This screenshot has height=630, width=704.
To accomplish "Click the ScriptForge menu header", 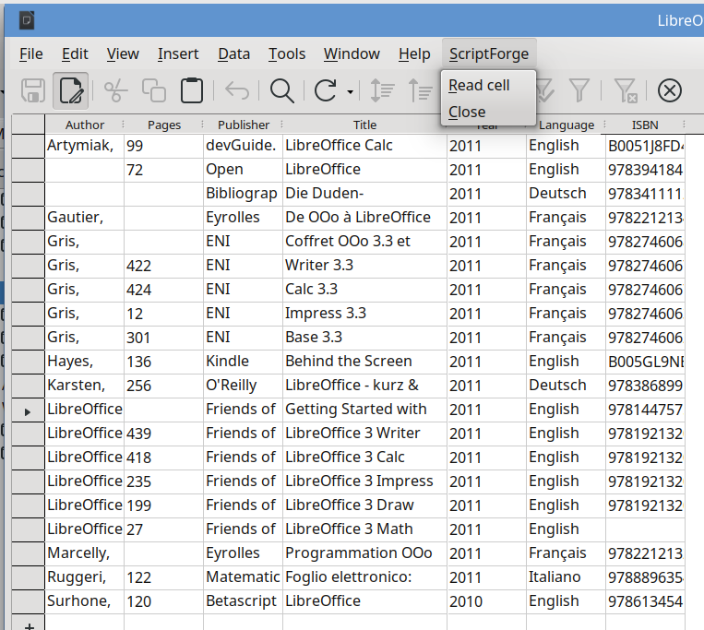I will click(x=489, y=53).
